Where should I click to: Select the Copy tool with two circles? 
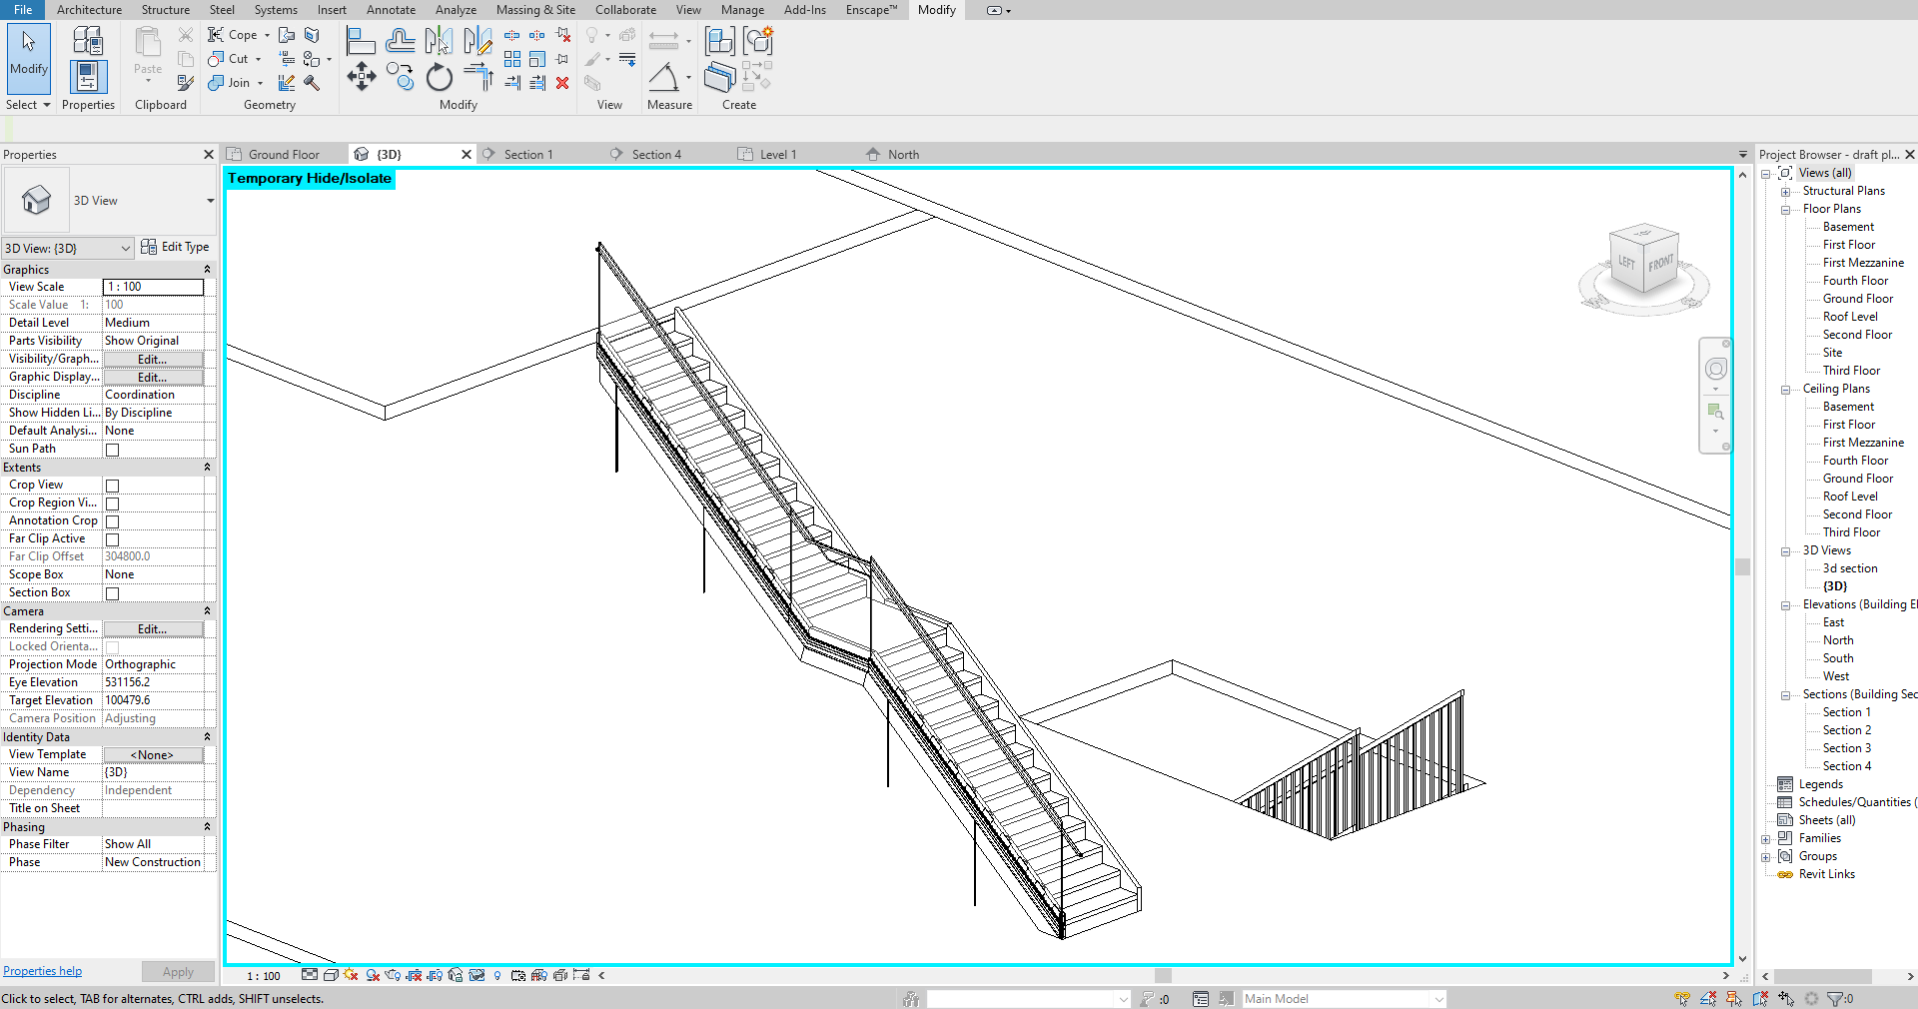pos(400,77)
